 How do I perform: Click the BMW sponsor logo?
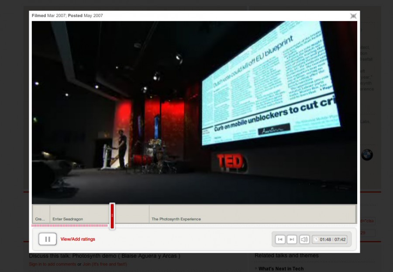367,155
